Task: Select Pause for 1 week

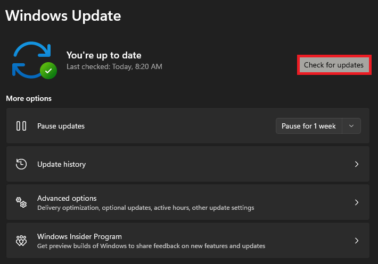Action: 309,126
